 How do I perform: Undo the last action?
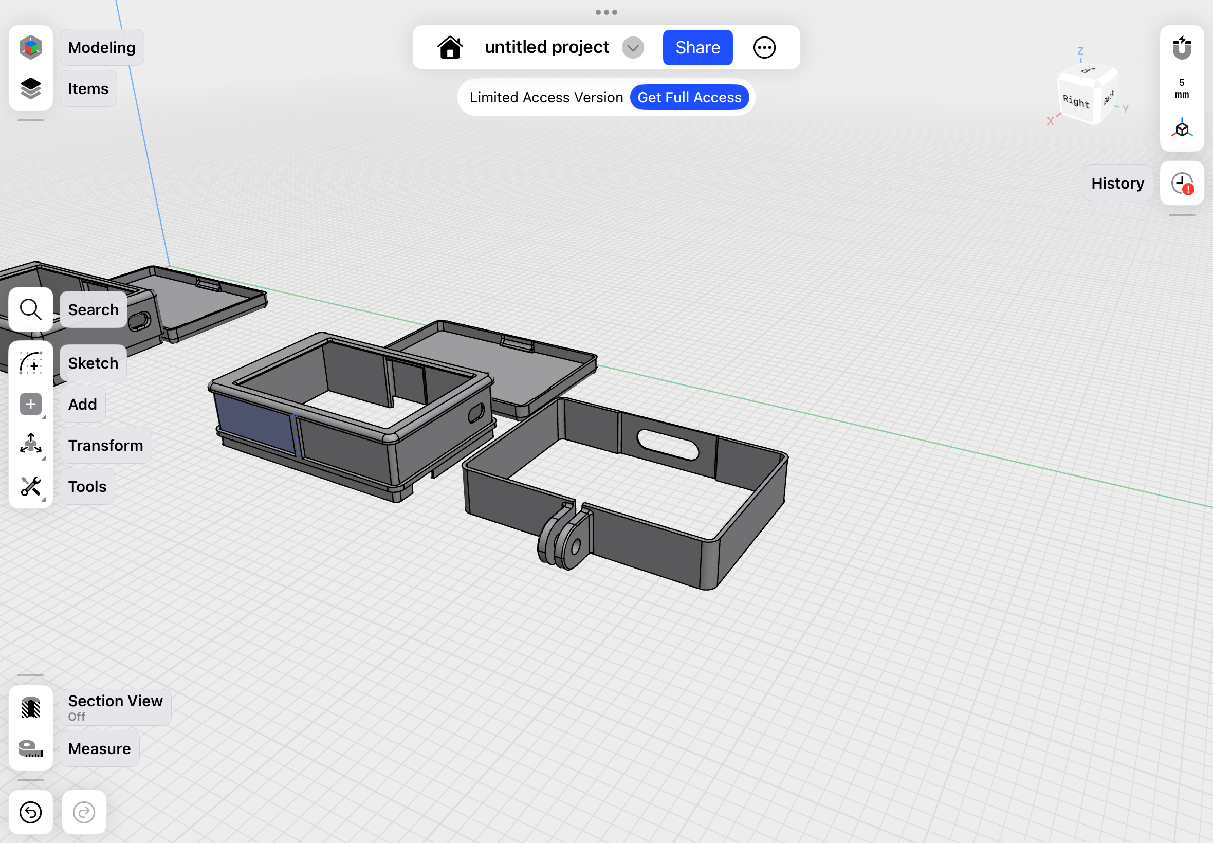pos(31,812)
